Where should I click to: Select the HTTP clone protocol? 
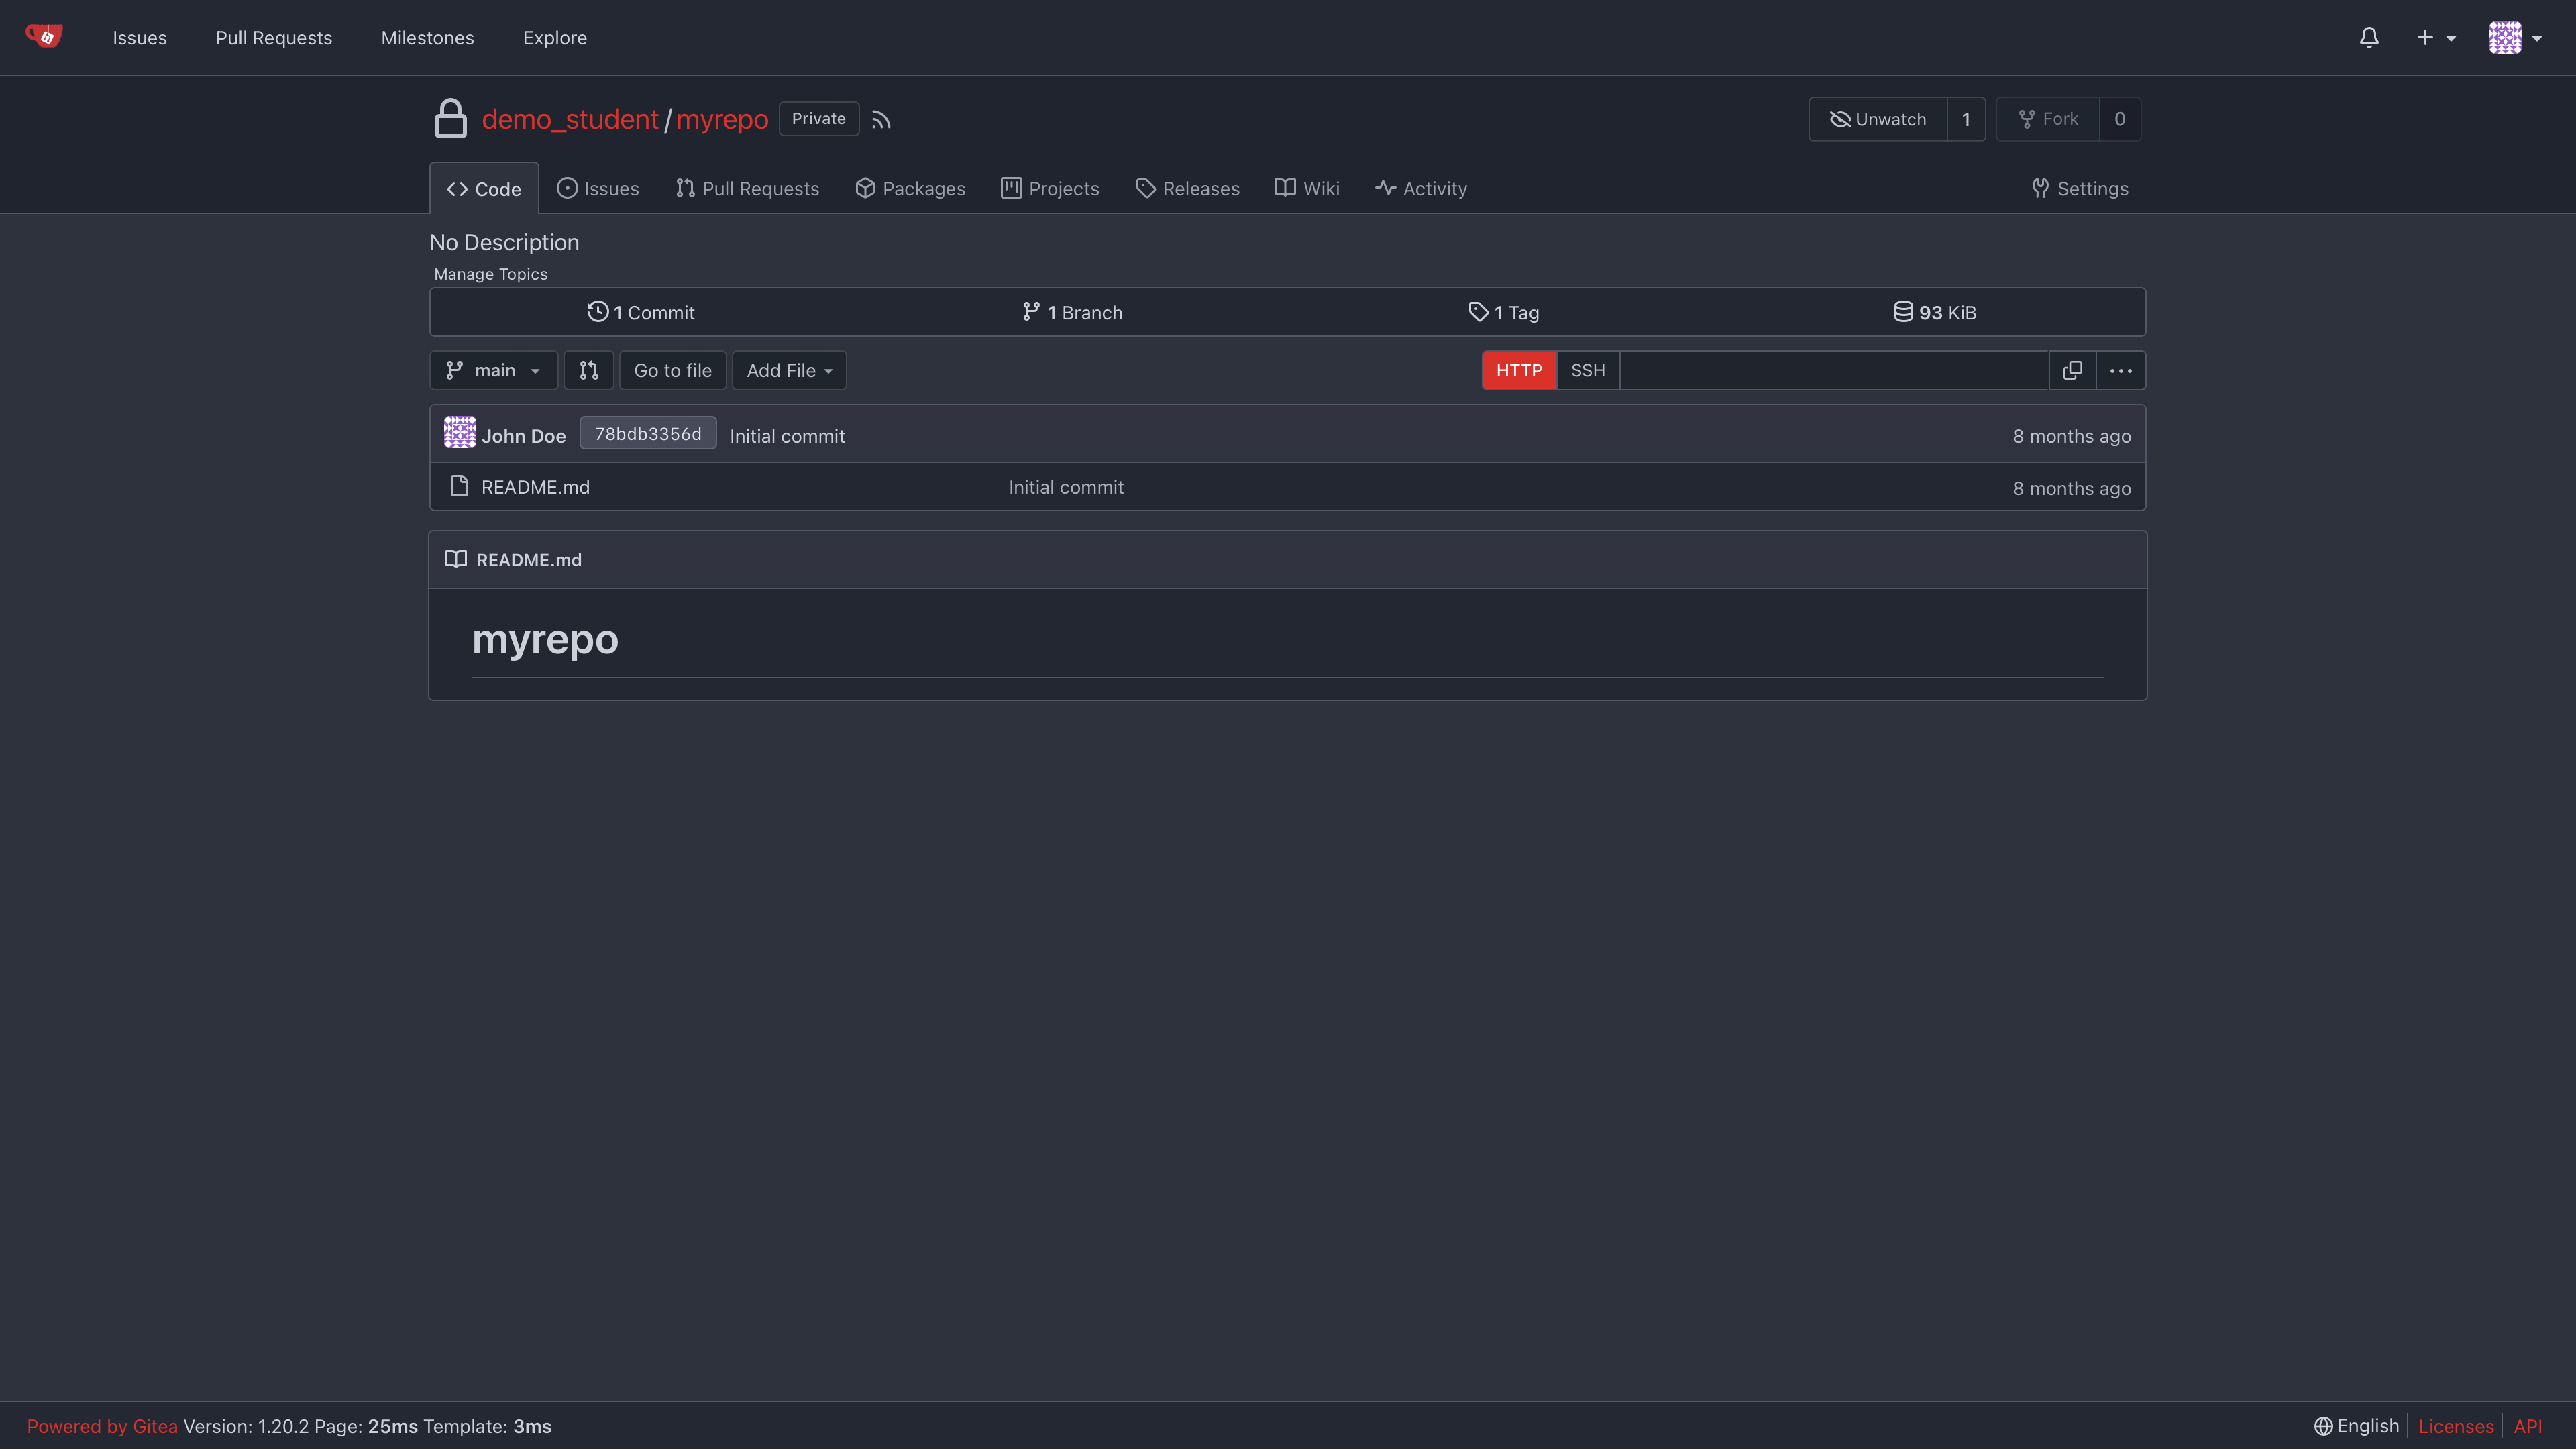point(1518,370)
